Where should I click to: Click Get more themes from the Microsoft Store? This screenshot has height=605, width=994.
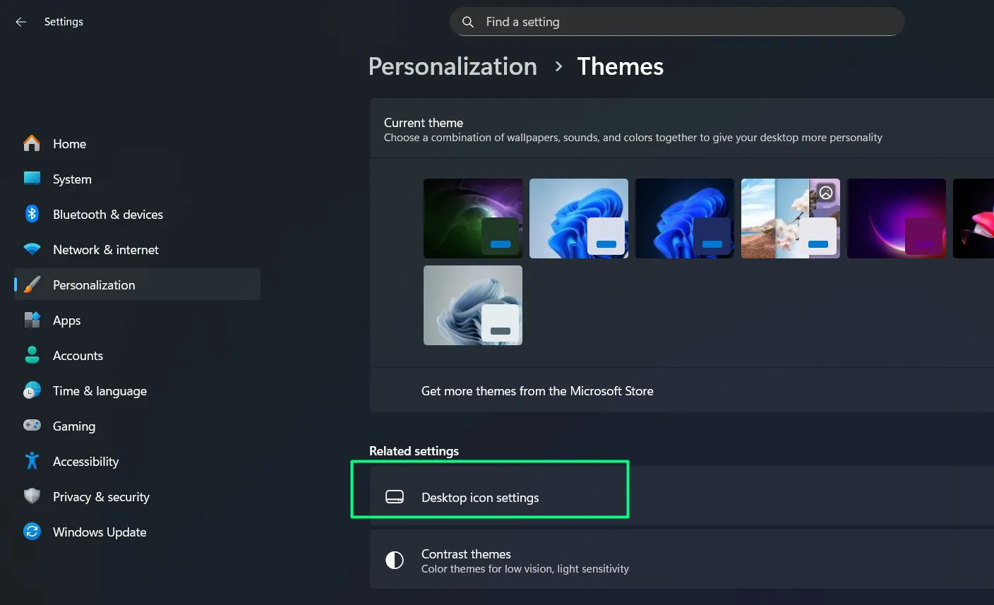tap(537, 390)
